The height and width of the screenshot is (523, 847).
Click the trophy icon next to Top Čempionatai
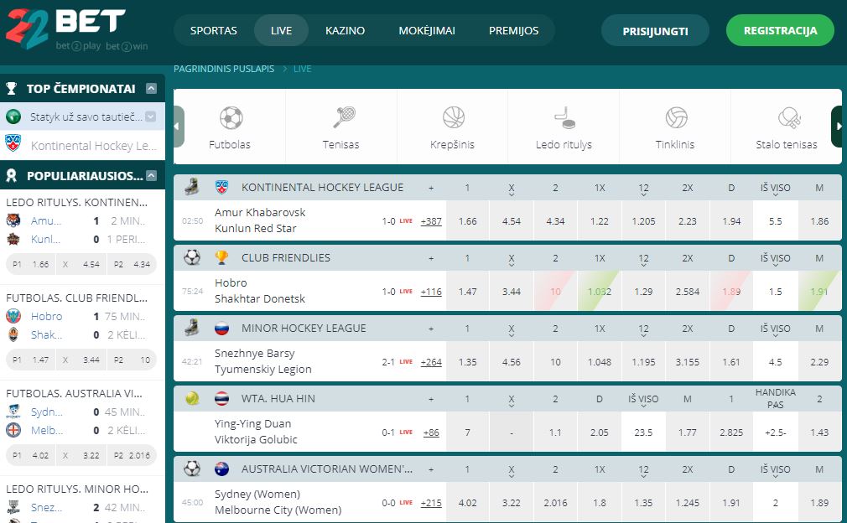tap(12, 89)
